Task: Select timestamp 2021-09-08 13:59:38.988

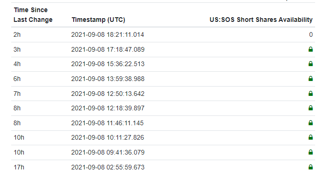Action: click(108, 79)
